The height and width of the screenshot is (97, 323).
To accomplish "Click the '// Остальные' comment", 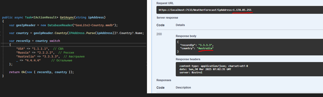I will pos(62,60).
